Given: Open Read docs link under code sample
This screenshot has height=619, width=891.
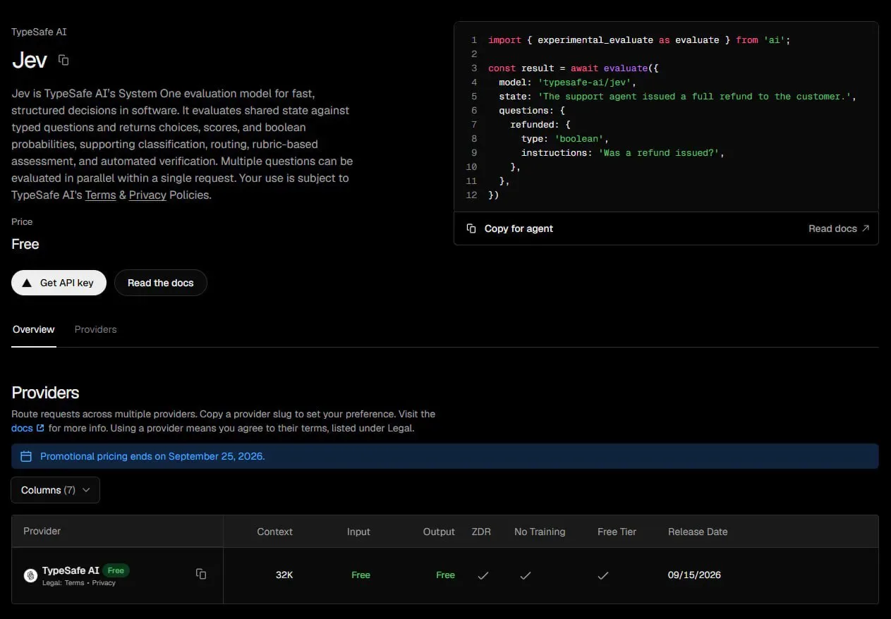Looking at the screenshot, I should pyautogui.click(x=839, y=228).
